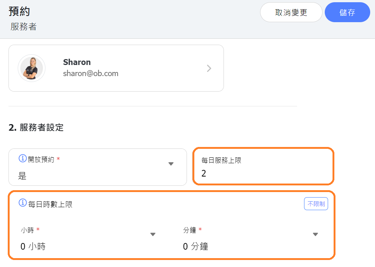Focus the 每日服務上限 input field
The width and height of the screenshot is (375, 267).
[263, 173]
